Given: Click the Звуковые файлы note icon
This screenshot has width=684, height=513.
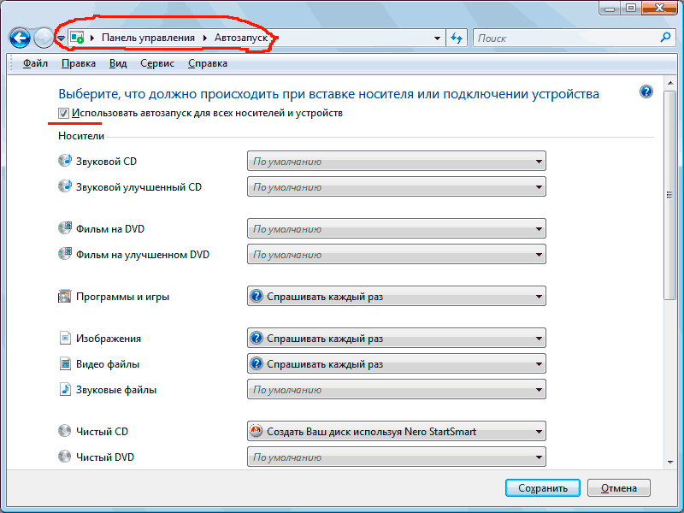Looking at the screenshot, I should click(65, 389).
